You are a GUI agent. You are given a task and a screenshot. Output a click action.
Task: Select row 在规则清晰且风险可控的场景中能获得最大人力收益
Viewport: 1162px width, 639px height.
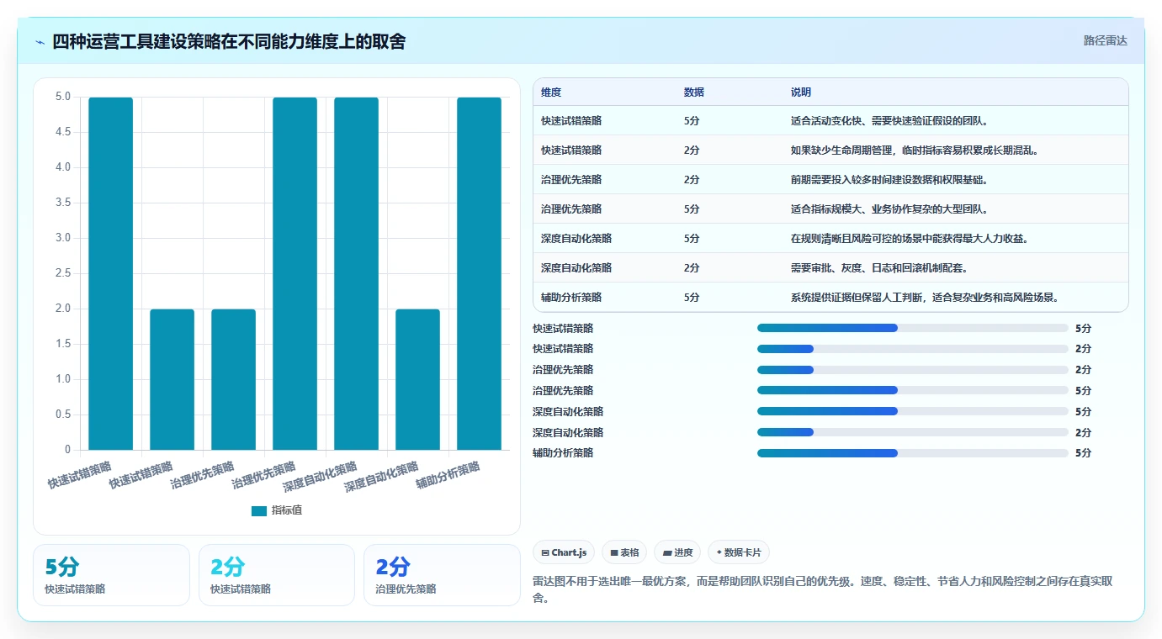pyautogui.click(x=830, y=238)
